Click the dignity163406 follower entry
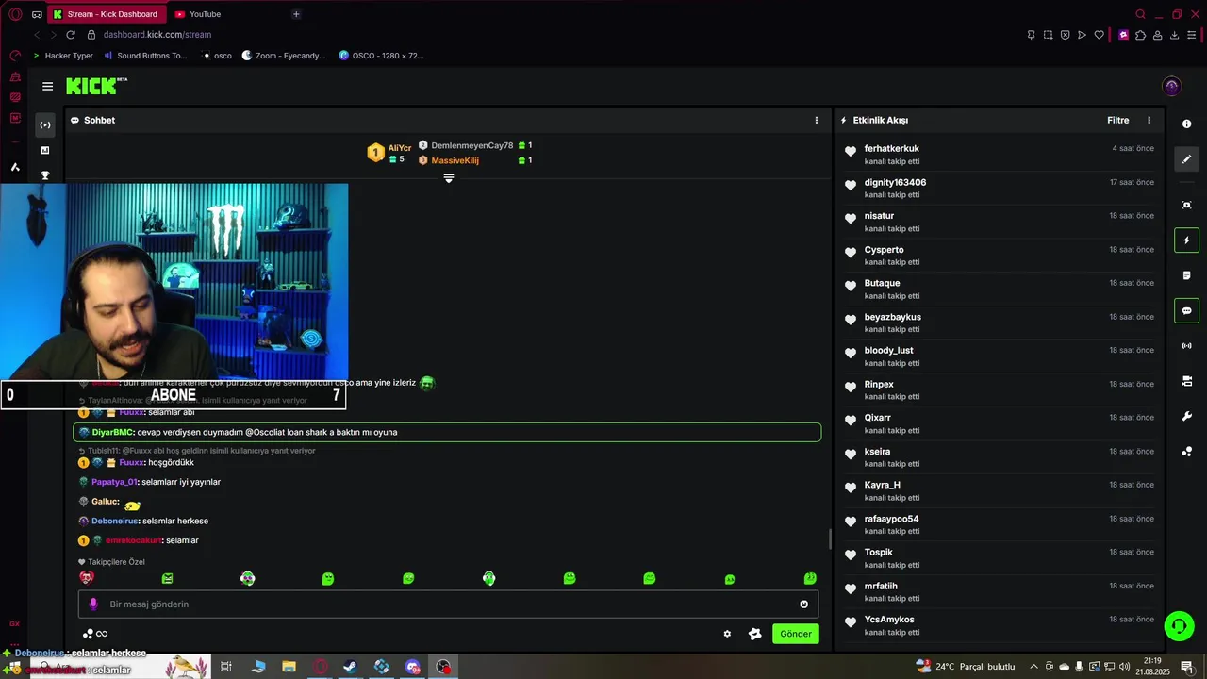The image size is (1207, 679). point(999,188)
